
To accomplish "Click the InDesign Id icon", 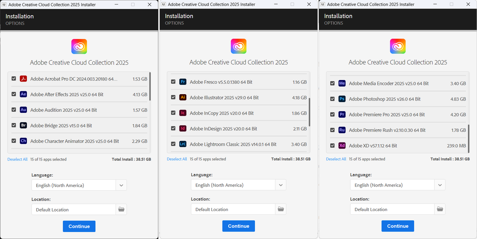I will point(183,129).
